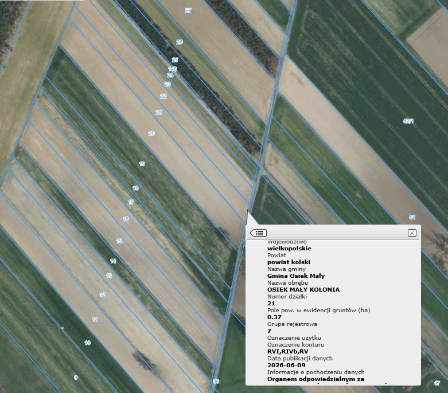Pick the parcel labeled 20 on the map
The height and width of the screenshot is (393, 448).
pos(151,133)
